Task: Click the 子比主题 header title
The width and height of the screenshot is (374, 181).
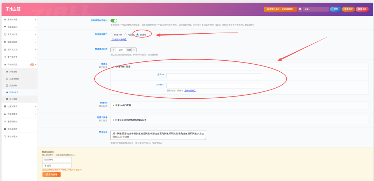Action: 13,9
